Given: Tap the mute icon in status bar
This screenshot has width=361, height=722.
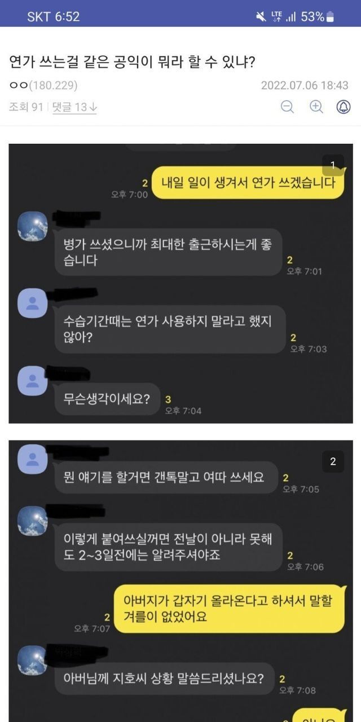Looking at the screenshot, I should point(261,17).
